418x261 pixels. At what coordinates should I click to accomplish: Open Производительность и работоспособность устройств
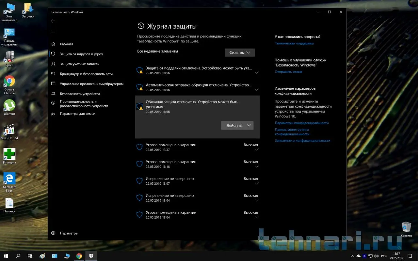pyautogui.click(x=84, y=104)
